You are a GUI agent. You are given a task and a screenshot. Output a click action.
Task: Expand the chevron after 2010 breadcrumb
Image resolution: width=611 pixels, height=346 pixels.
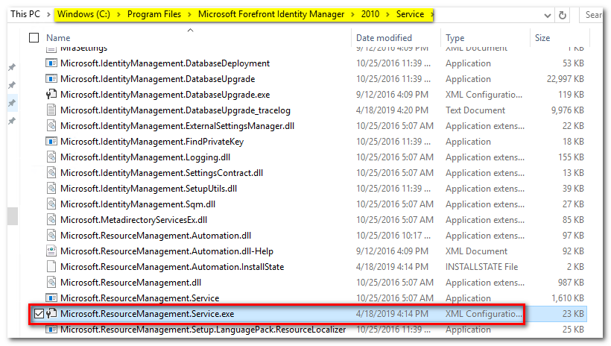pos(387,14)
